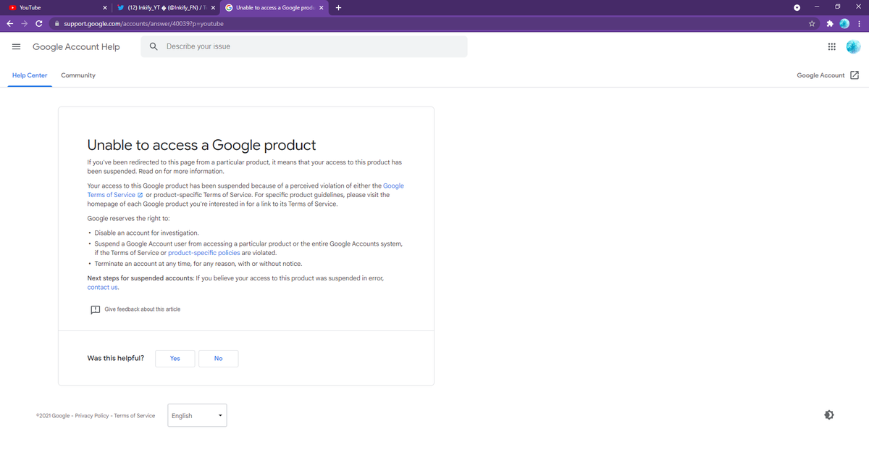Open Terms of Service in the footer
Viewport: 869px width, 471px height.
(134, 416)
